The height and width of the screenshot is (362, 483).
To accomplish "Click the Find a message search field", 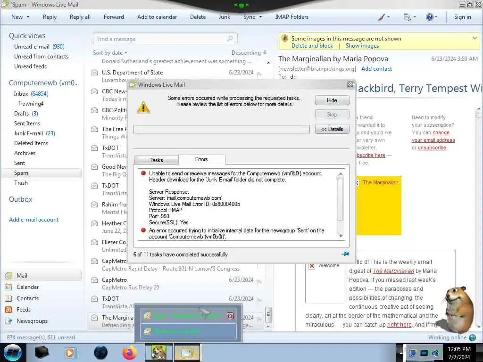I will [165, 39].
